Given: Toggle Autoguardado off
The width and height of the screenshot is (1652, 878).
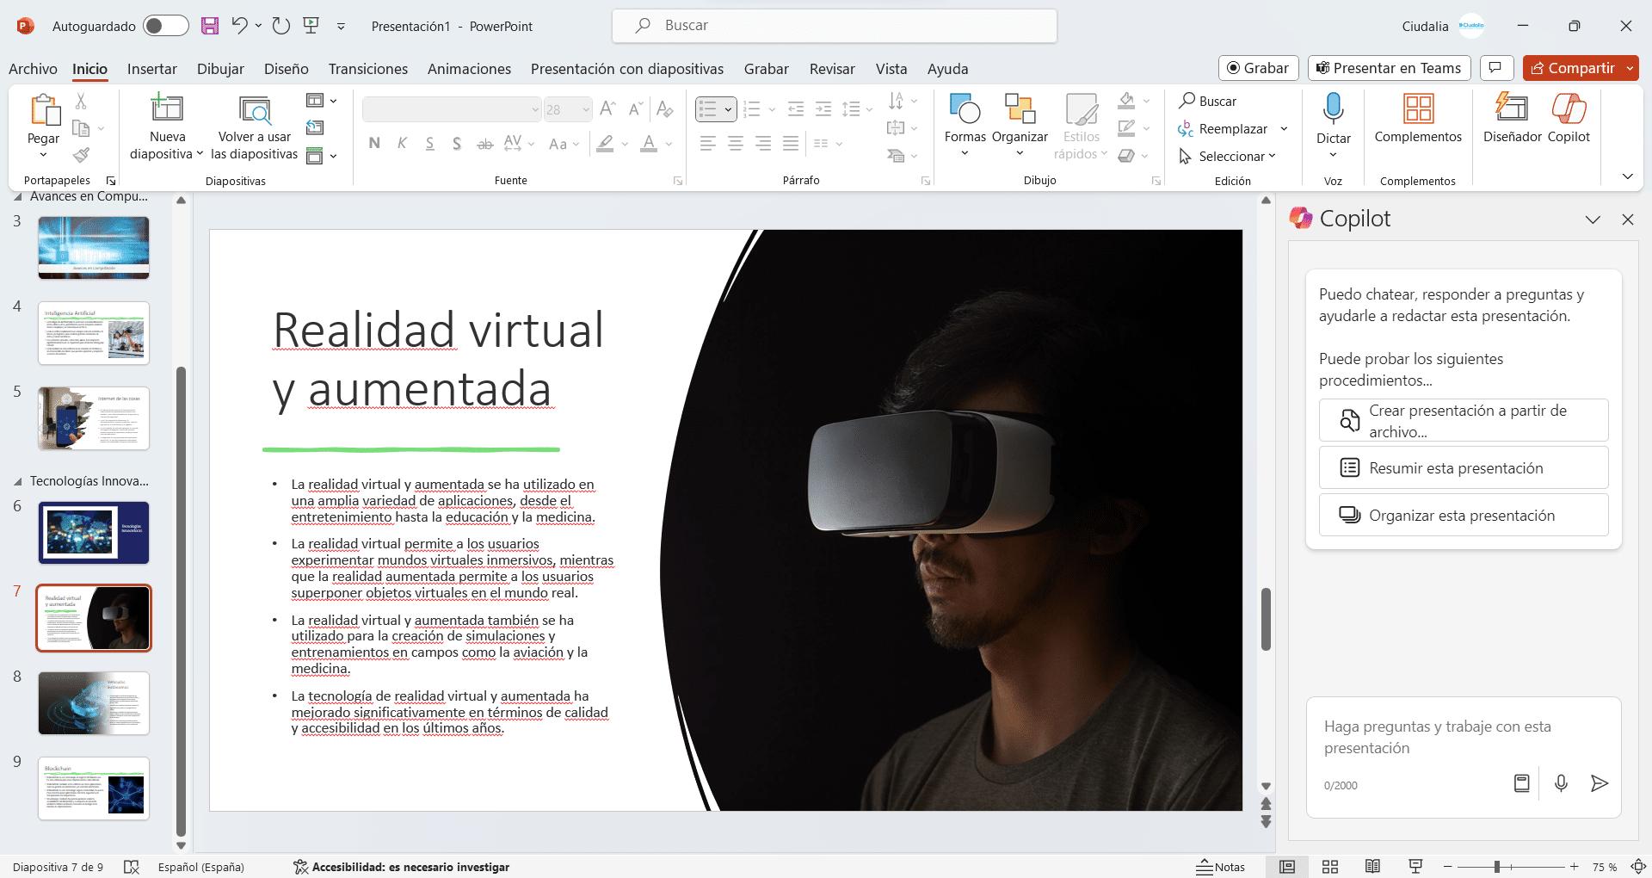Looking at the screenshot, I should [x=165, y=25].
